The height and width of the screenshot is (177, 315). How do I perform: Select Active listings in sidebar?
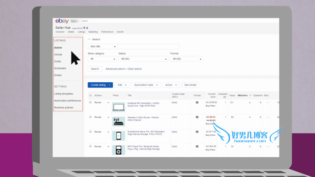click(58, 48)
